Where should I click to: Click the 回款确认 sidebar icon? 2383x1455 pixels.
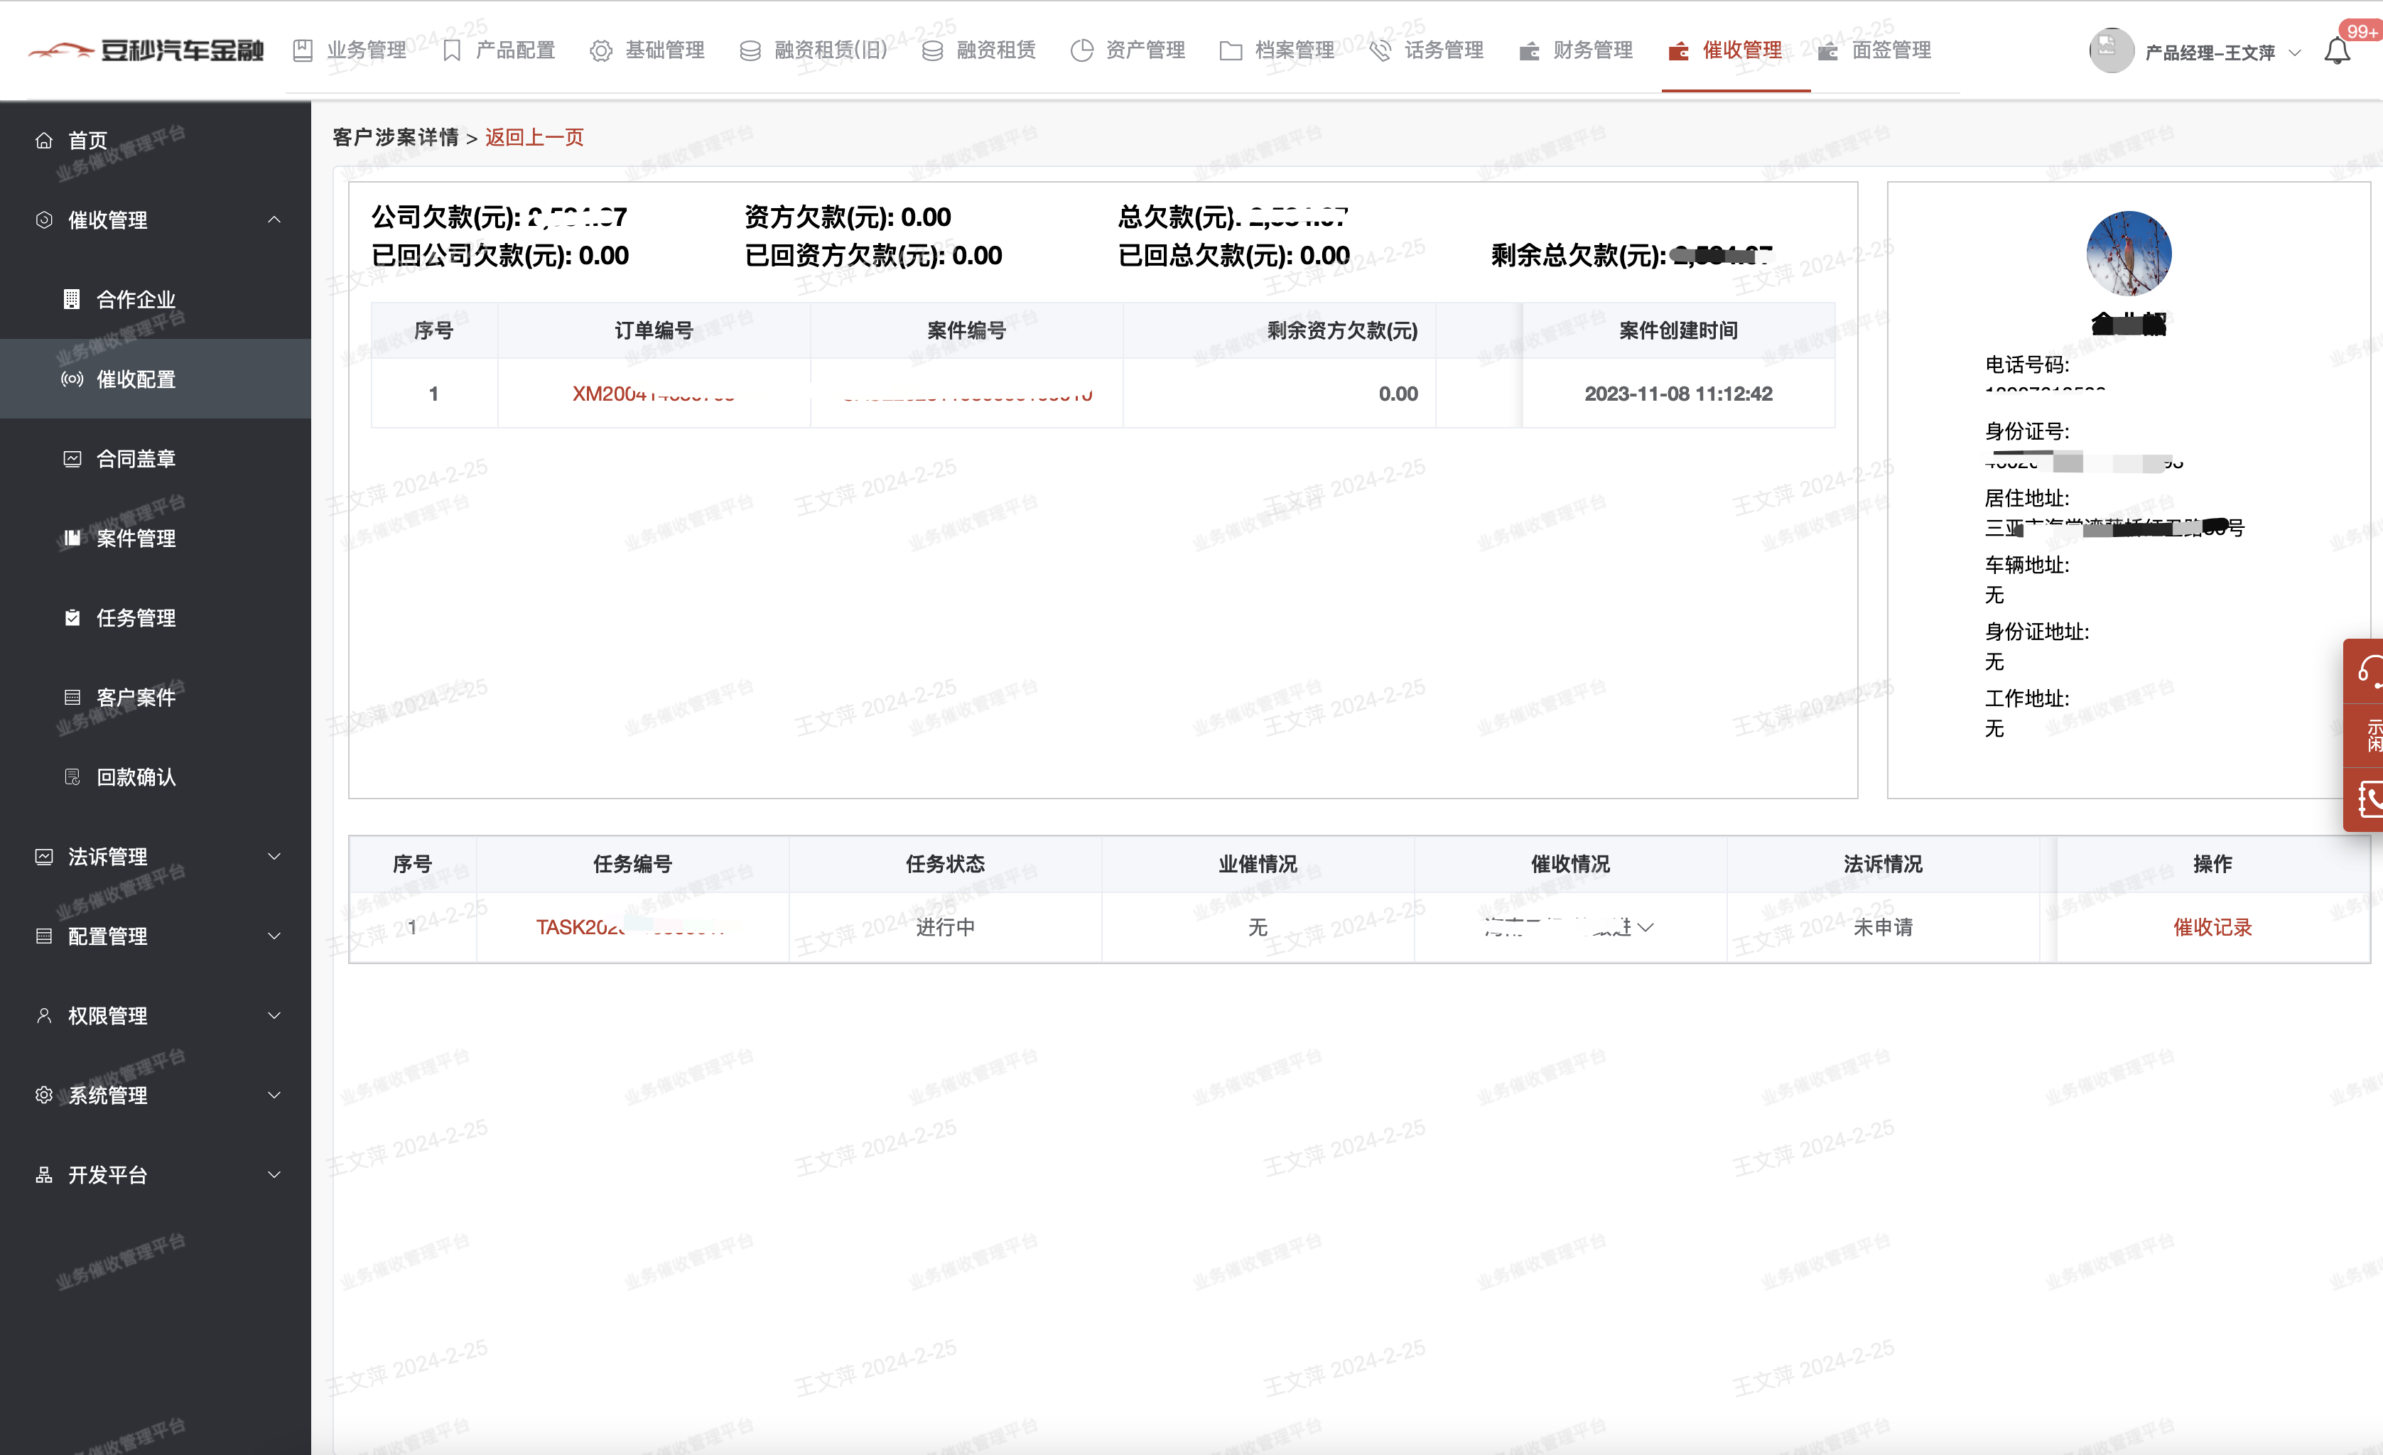tap(72, 777)
